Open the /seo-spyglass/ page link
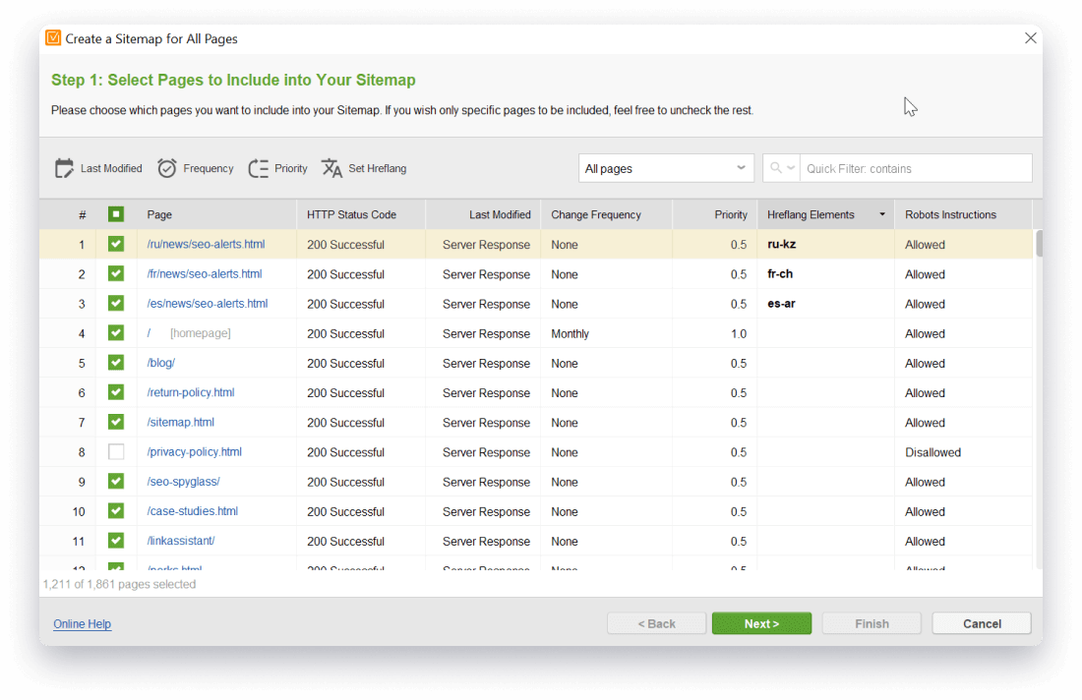The height and width of the screenshot is (700, 1082). (x=183, y=482)
